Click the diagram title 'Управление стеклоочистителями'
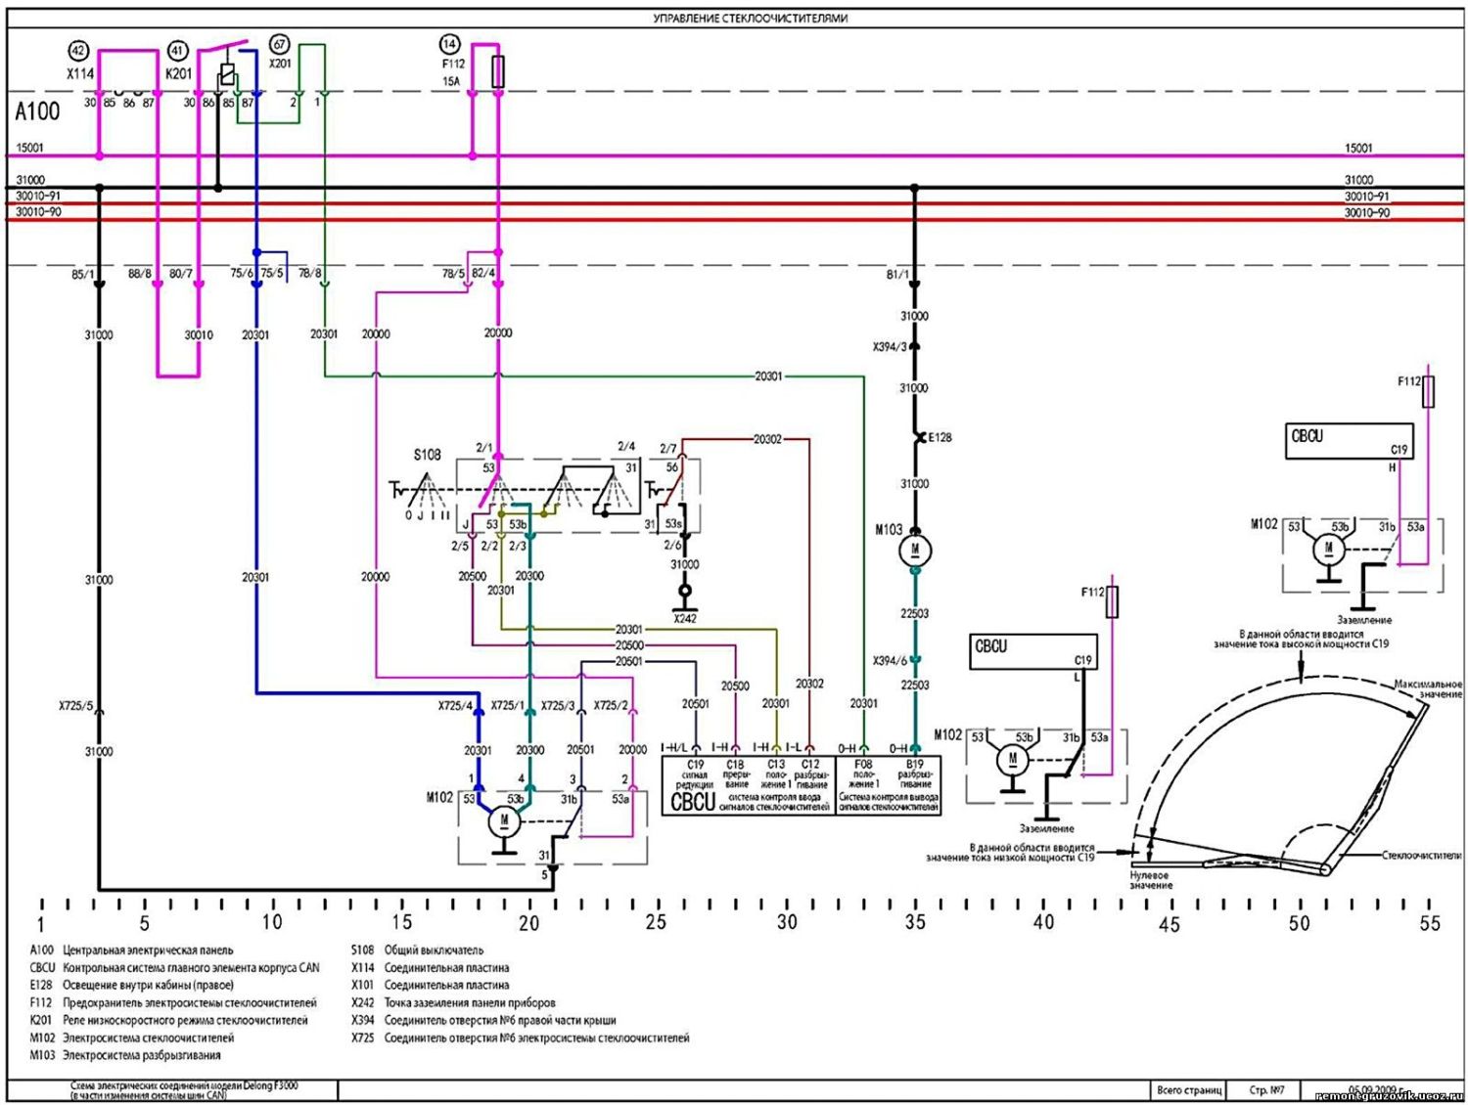The image size is (1468, 1105). coord(751,18)
